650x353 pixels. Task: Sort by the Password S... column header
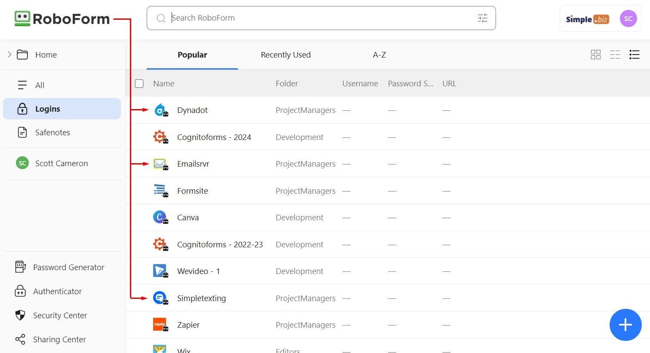(x=410, y=84)
